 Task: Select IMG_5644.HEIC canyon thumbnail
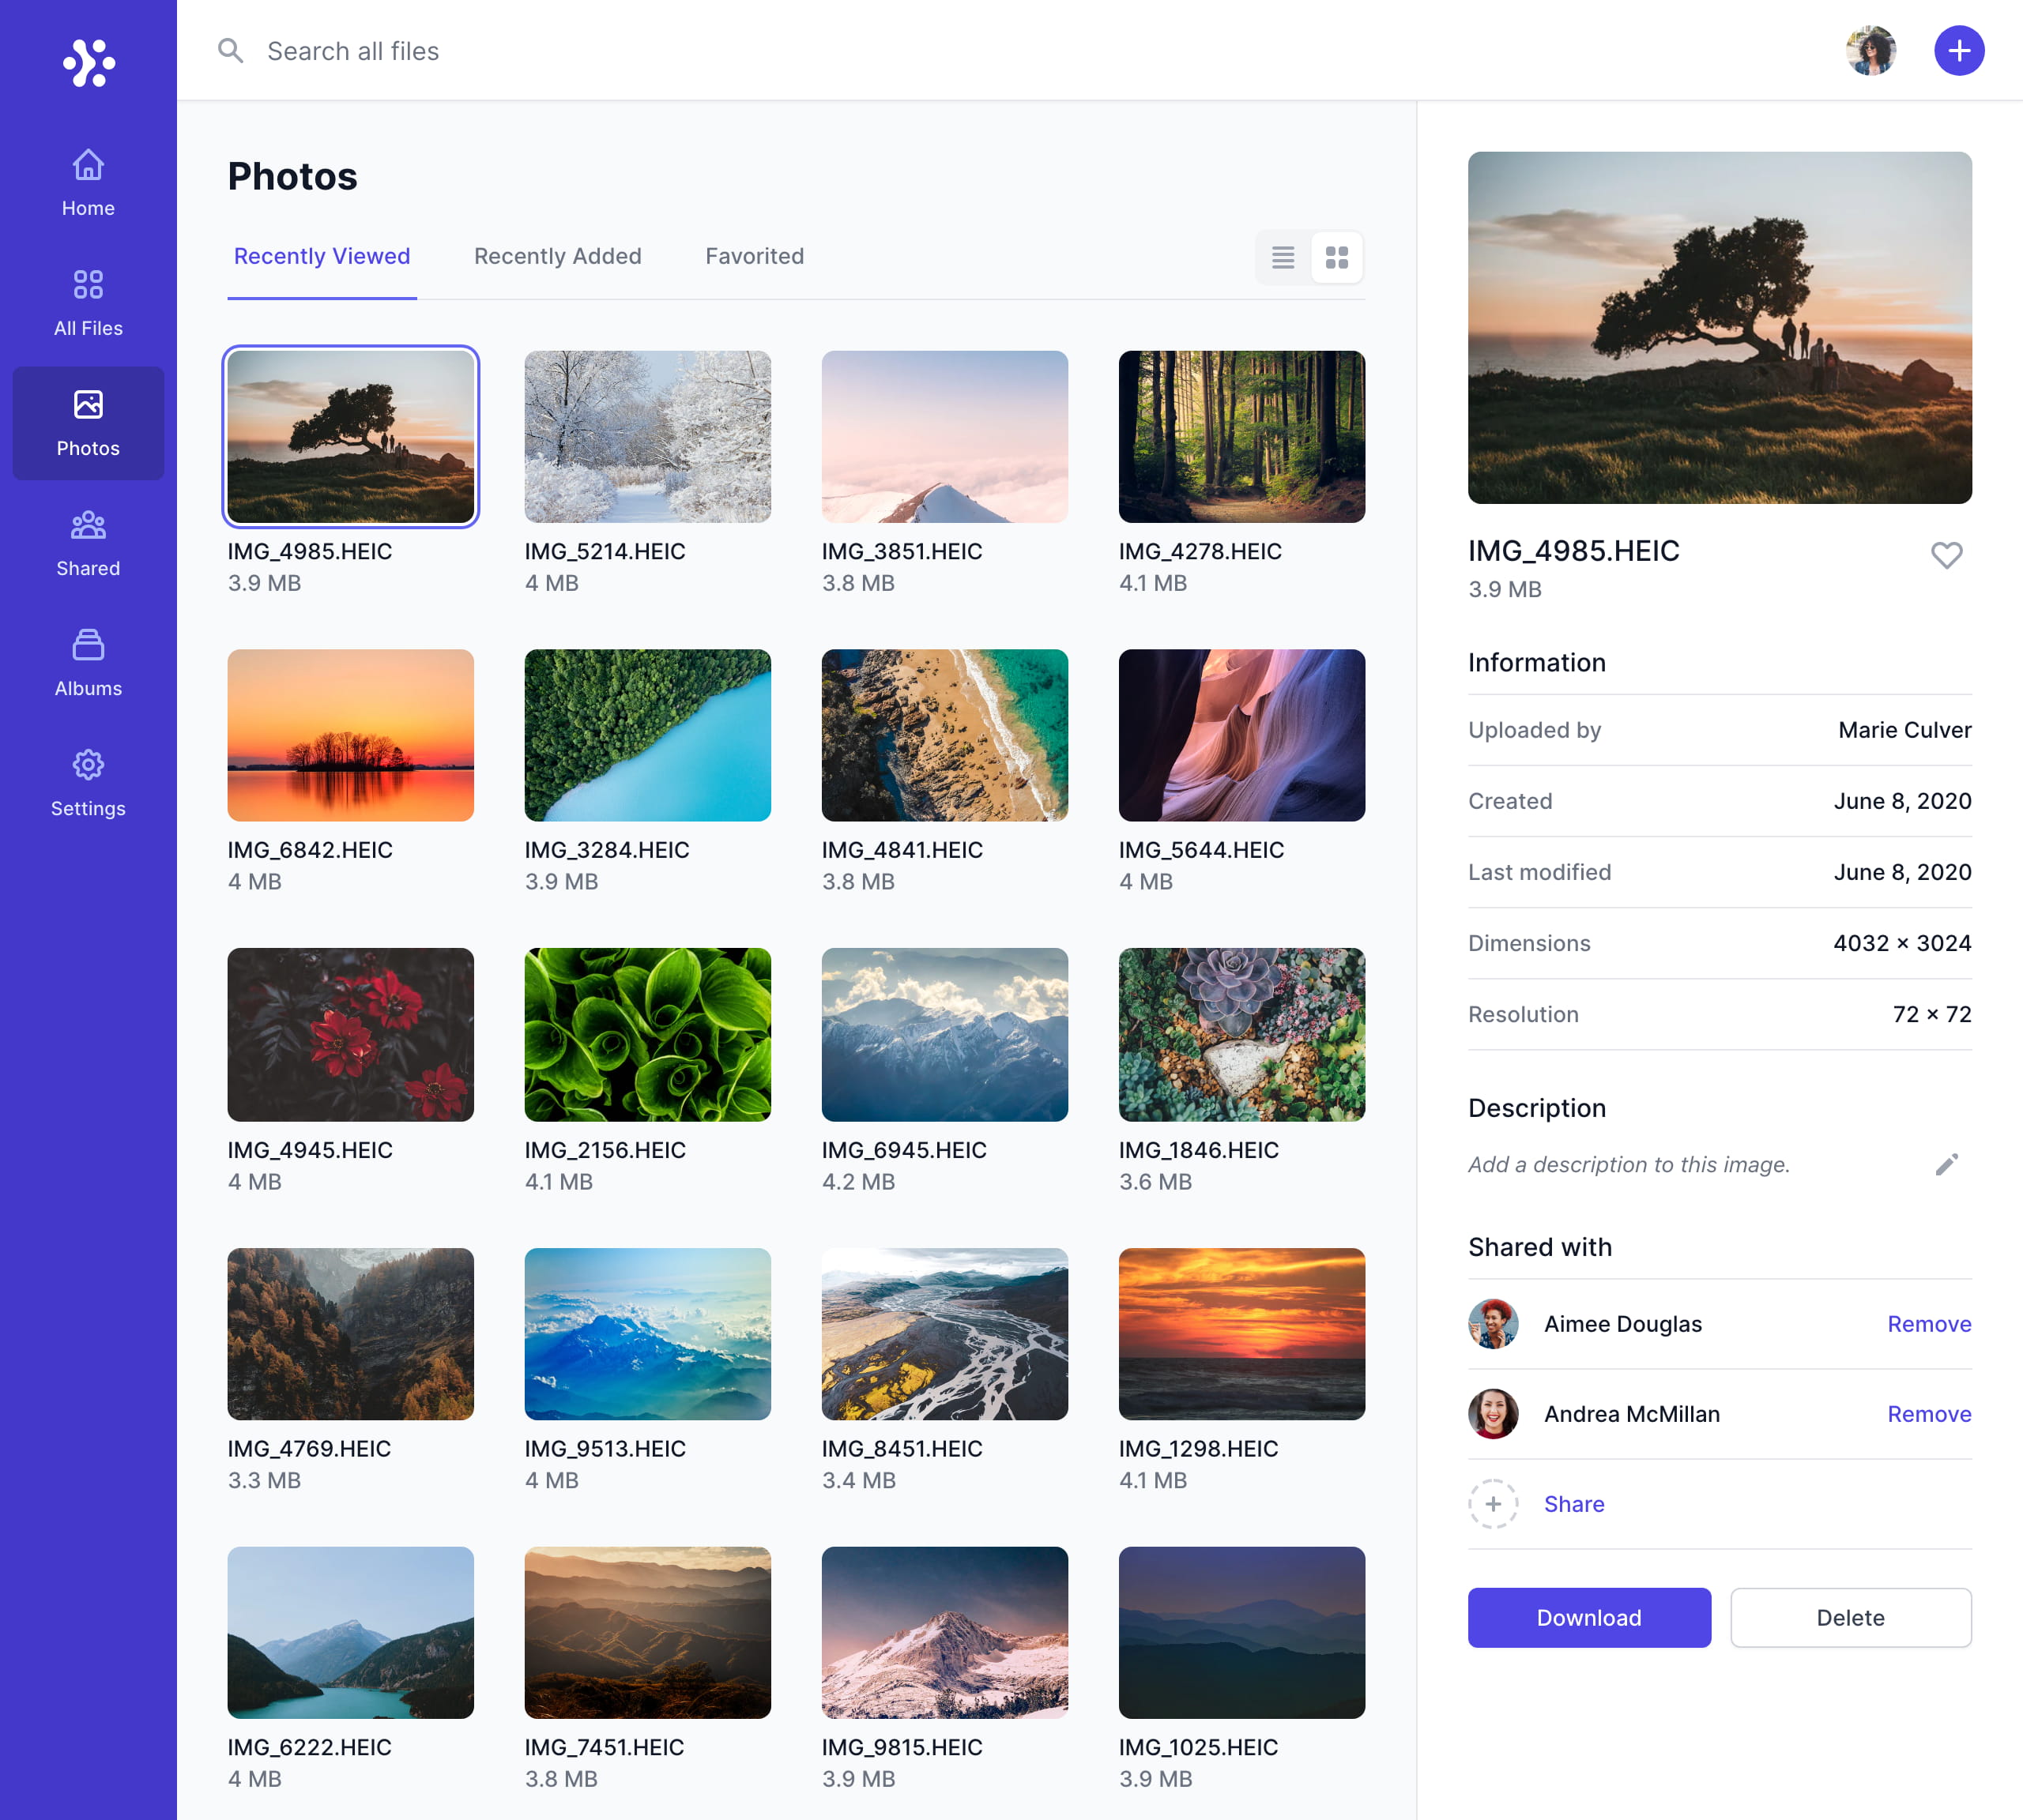tap(1241, 735)
